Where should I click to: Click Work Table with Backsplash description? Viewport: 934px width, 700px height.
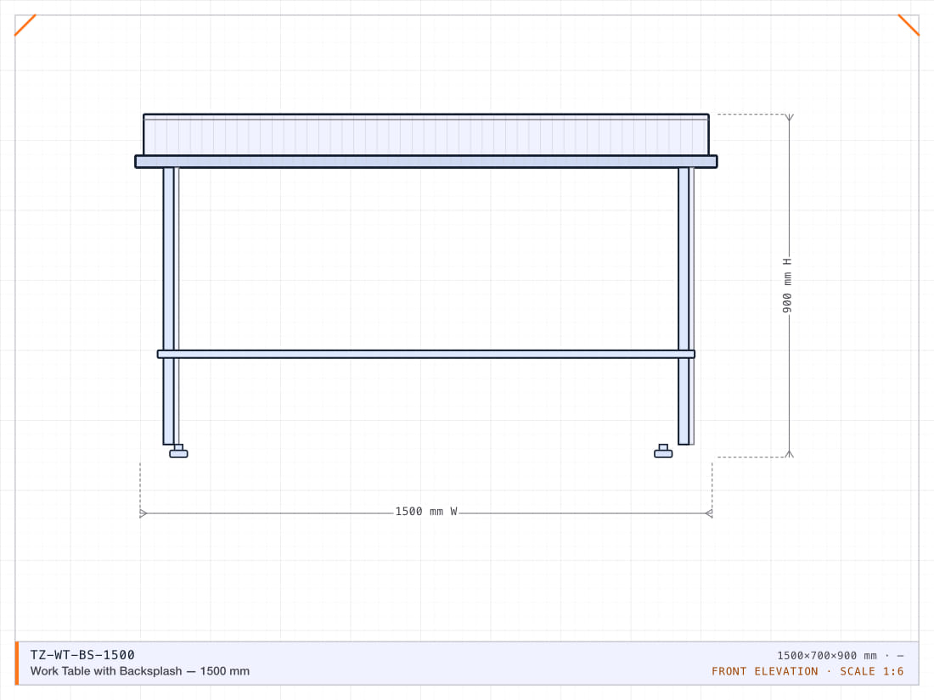[x=140, y=671]
